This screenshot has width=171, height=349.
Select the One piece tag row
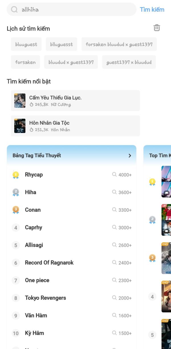click(x=37, y=281)
